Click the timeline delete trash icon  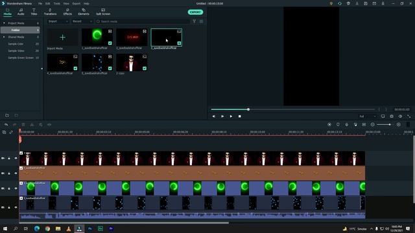[x=23, y=125]
